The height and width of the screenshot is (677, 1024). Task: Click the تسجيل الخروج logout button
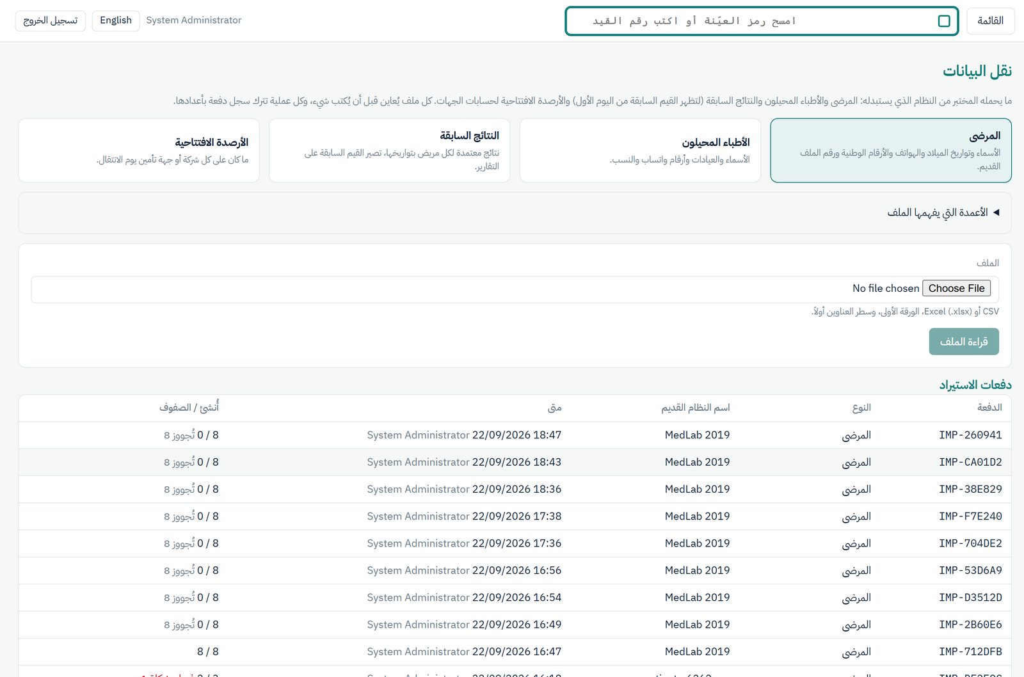(x=51, y=20)
